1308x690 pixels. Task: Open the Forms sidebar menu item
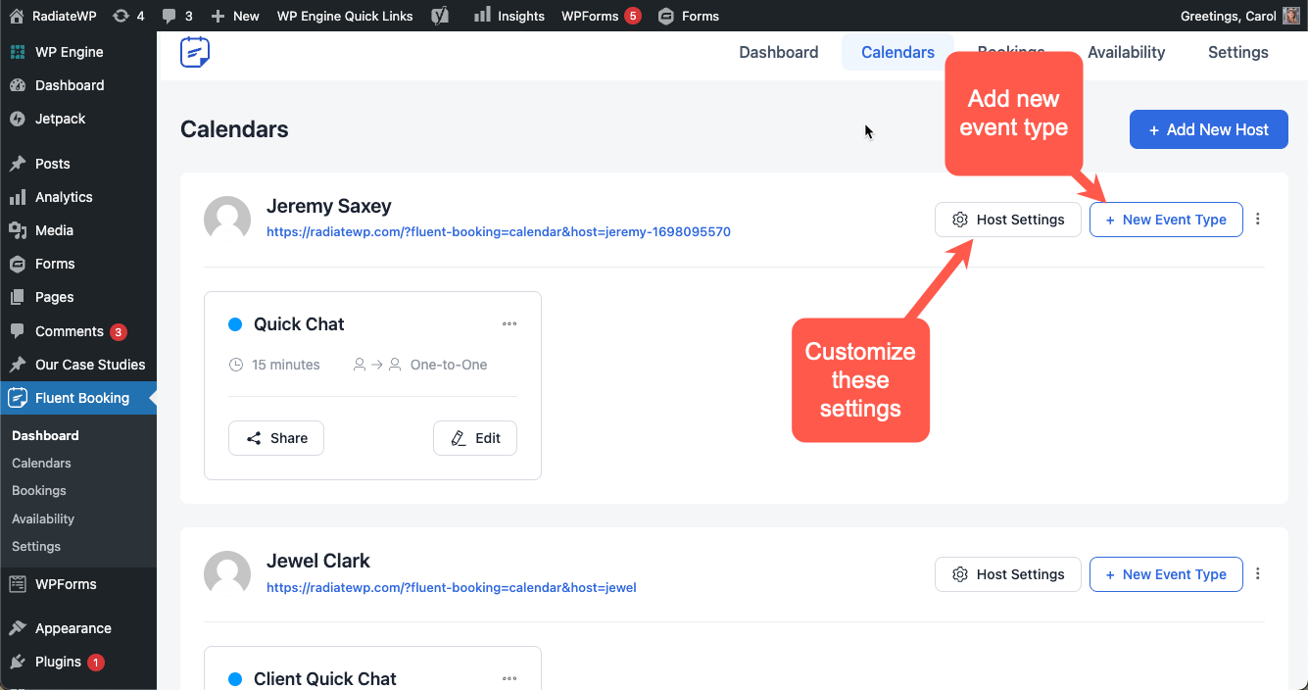coord(78,264)
